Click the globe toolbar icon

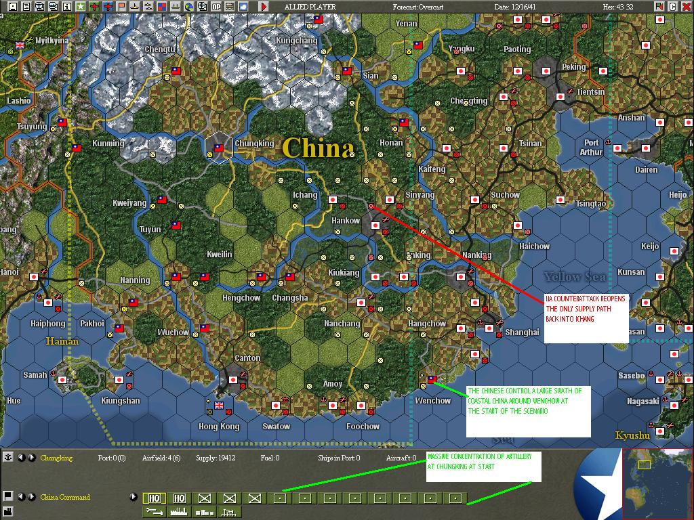189,6
